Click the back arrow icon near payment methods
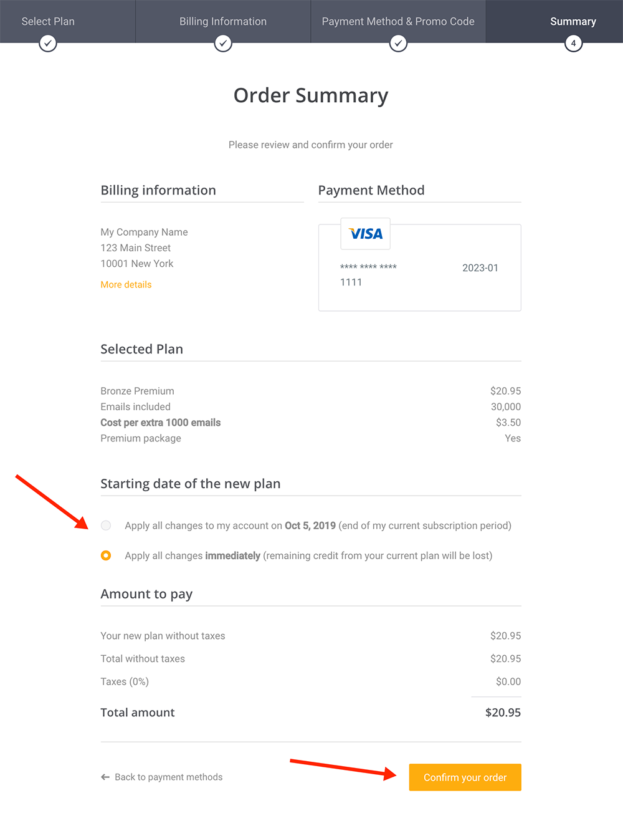The image size is (623, 816). [x=105, y=777]
